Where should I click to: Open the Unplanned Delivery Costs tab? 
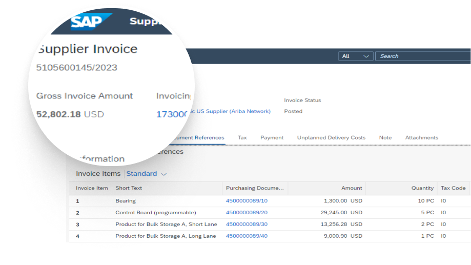click(331, 137)
